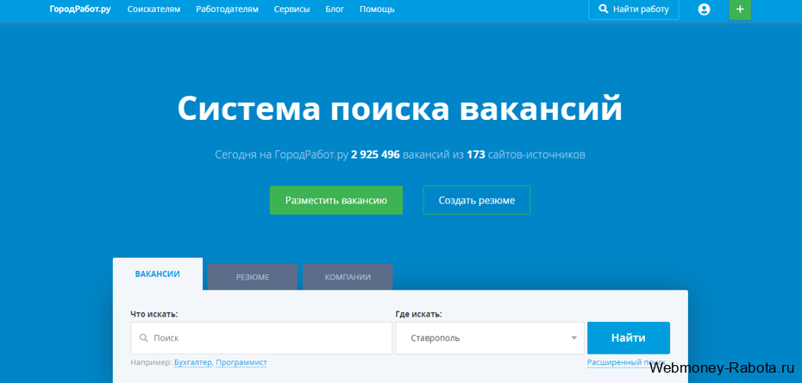This screenshot has width=802, height=383.
Task: Go to ГородРабот.ру logo home
Action: (x=80, y=9)
